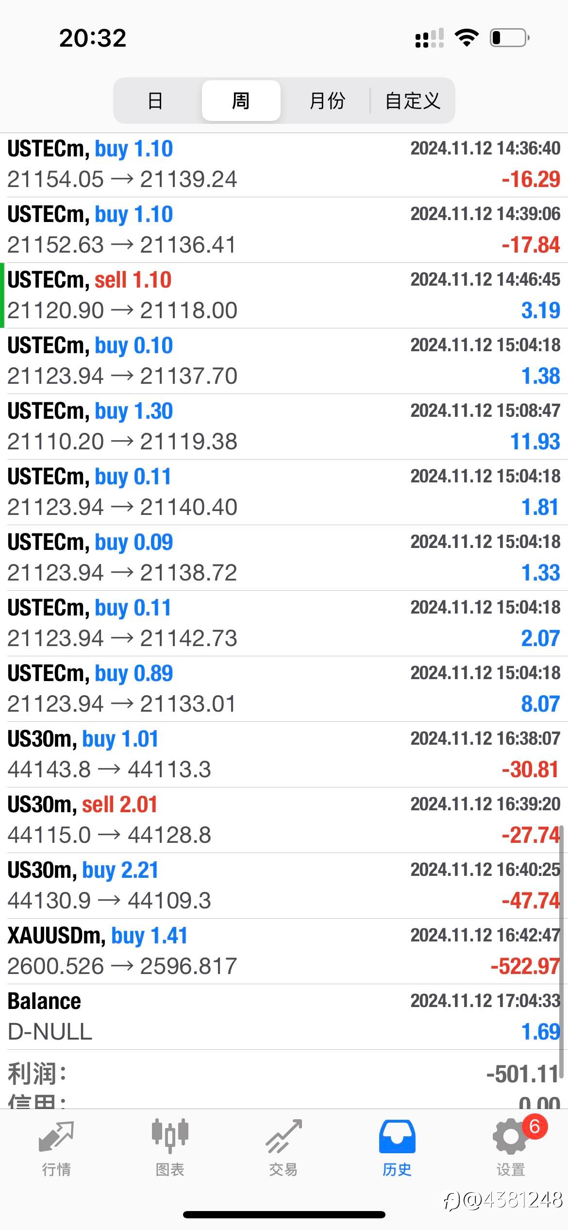Image resolution: width=568 pixels, height=1230 pixels.
Task: Tap the red notification badge showing 6
Action: pos(535,1127)
